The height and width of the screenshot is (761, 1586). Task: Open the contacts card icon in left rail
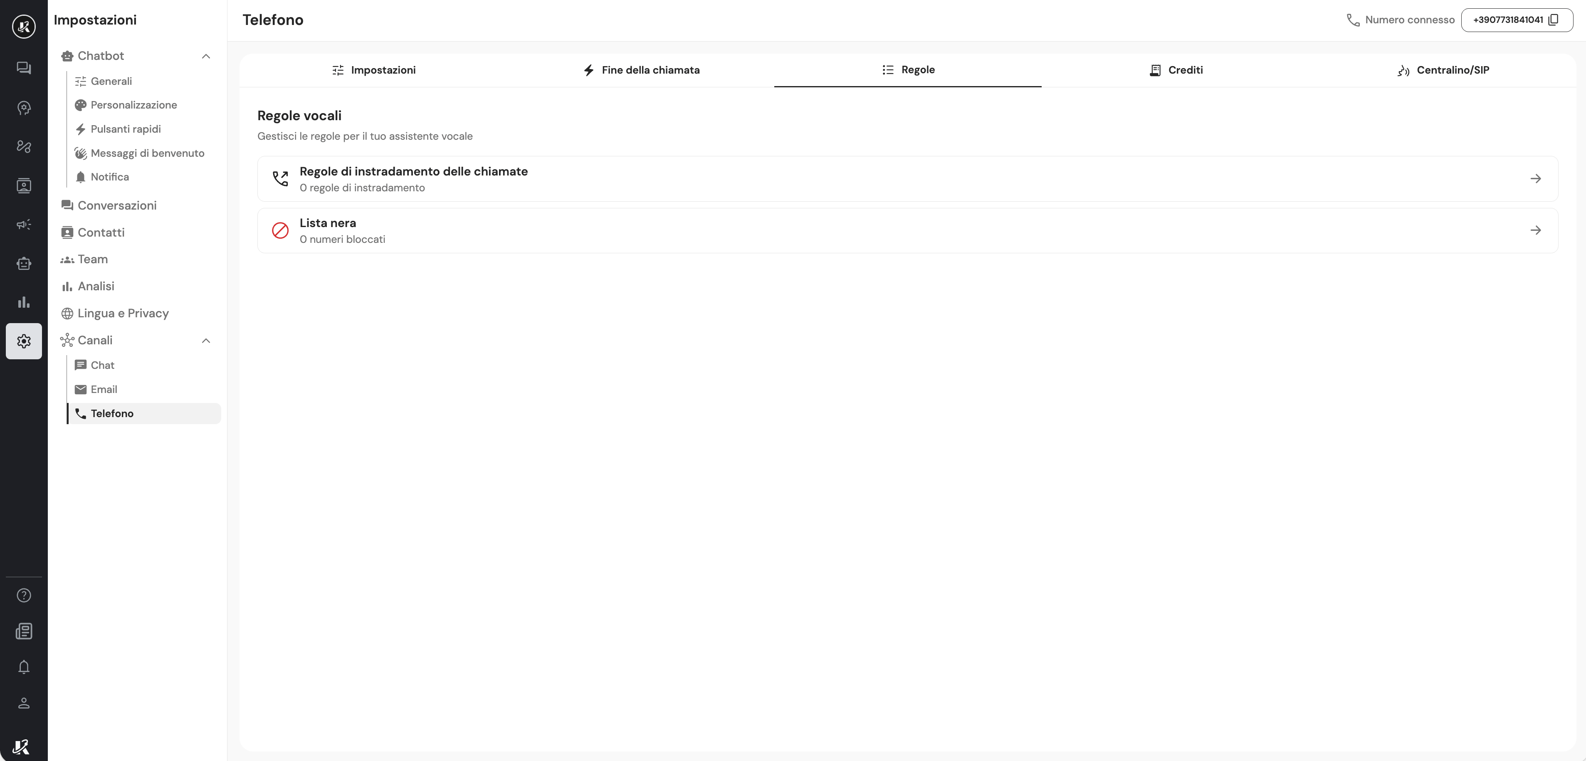click(x=23, y=185)
